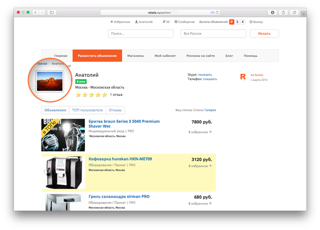The height and width of the screenshot is (230, 320).
Task: Open Реклама на сайте menu item
Action: pos(201,55)
